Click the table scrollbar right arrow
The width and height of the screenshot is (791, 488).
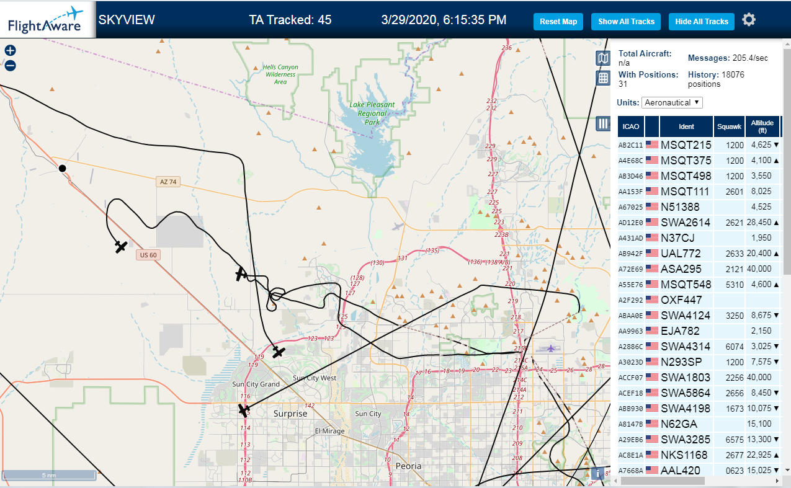777,481
